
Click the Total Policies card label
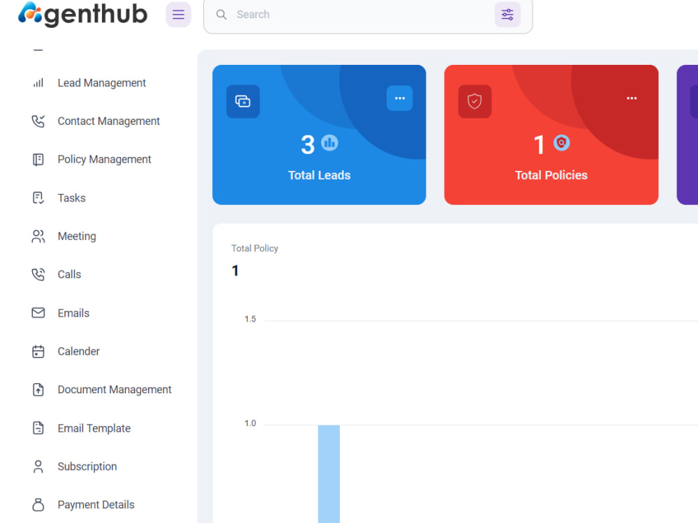click(x=551, y=175)
